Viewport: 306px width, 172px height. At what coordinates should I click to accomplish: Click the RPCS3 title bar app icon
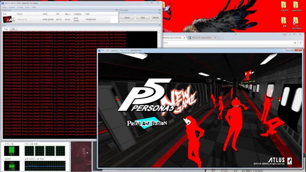pyautogui.click(x=2, y=2)
